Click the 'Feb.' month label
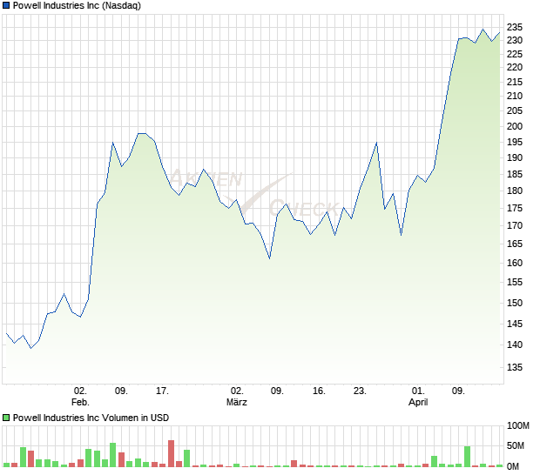 pos(80,402)
